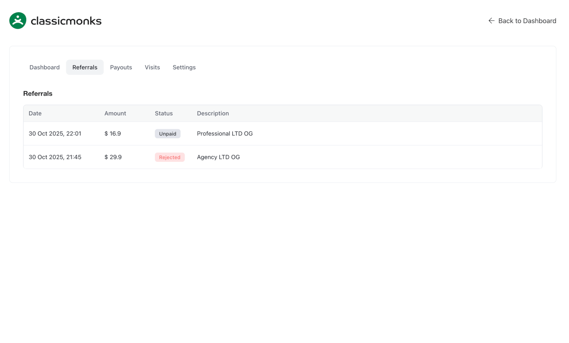Switch to the Payouts tab
The width and height of the screenshot is (569, 343).
point(121,67)
